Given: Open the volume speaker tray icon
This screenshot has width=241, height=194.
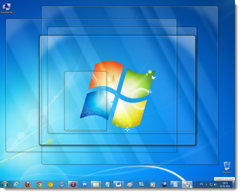Looking at the screenshot, I should point(215,184).
